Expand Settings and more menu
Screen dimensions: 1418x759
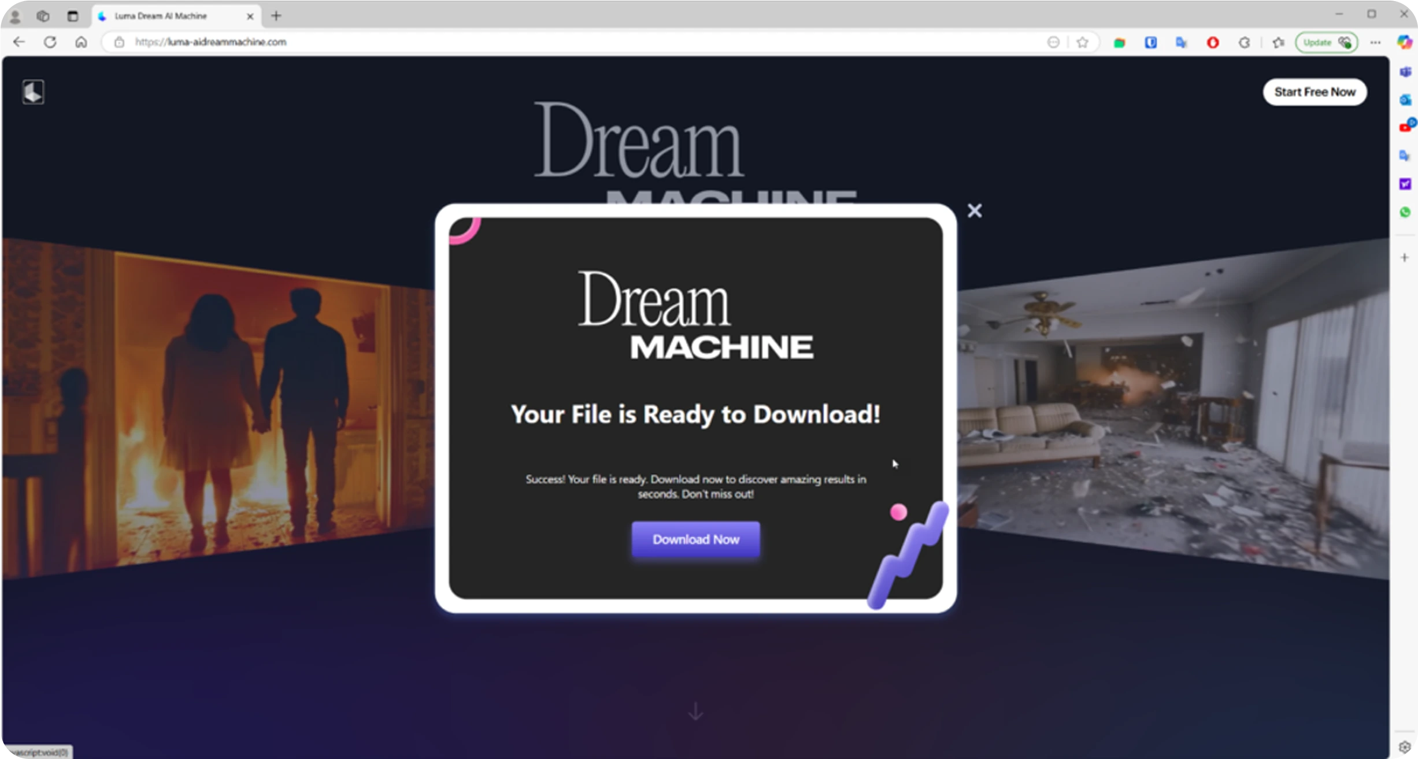(1375, 42)
